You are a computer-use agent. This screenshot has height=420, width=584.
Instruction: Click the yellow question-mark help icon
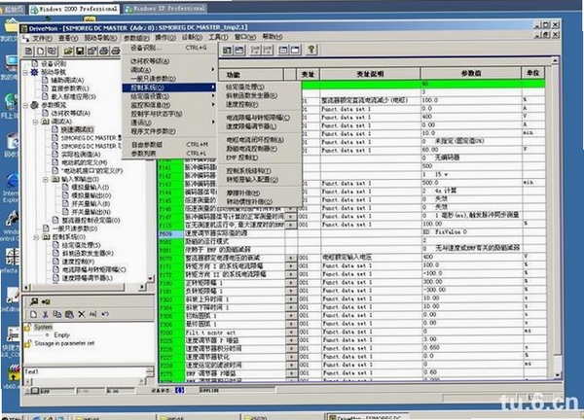pyautogui.click(x=311, y=50)
